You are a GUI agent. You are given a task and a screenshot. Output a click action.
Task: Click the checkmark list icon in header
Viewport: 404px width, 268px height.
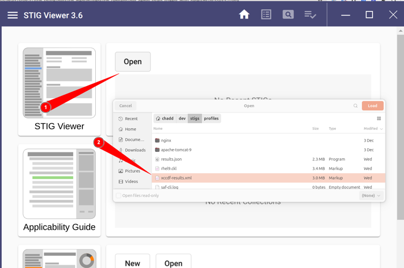click(310, 14)
